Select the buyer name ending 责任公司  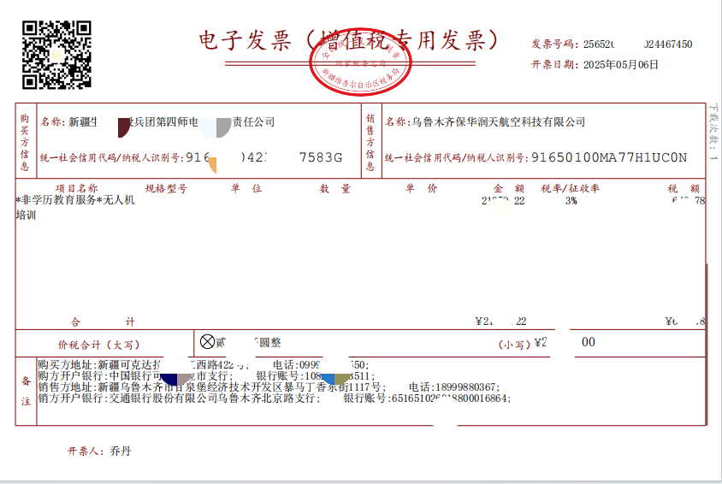tap(171, 122)
